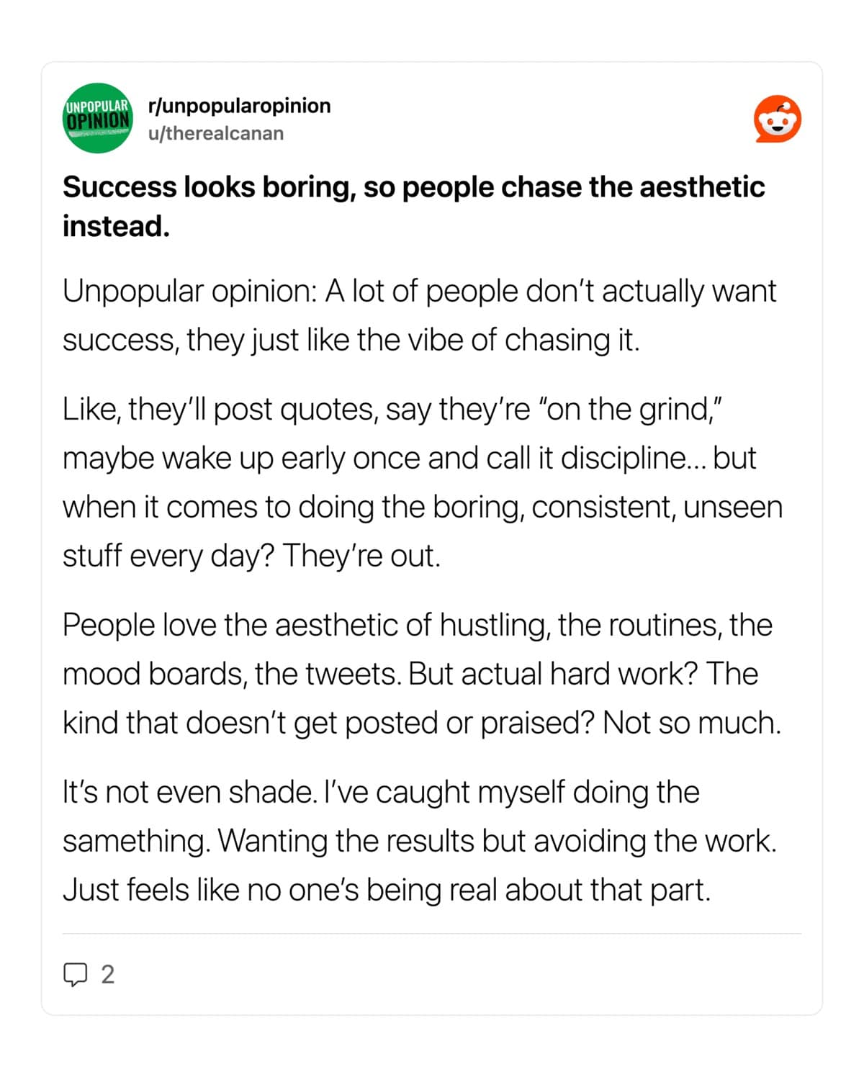Click the comment speech bubble icon
Viewport: 864px width, 1077px height.
75,974
